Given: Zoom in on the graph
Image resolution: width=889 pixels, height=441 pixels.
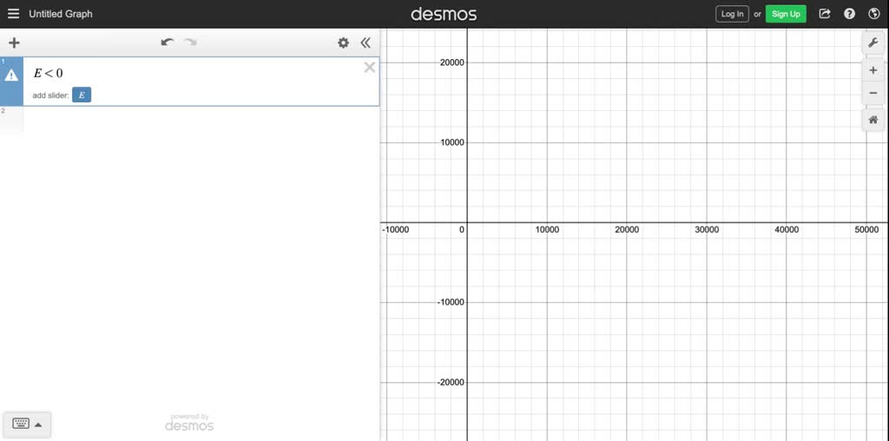Looking at the screenshot, I should point(873,70).
